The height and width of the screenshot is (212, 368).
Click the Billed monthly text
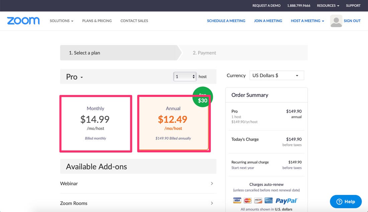(96, 138)
